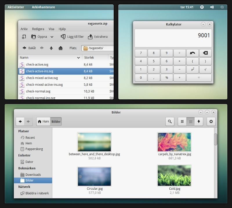
Task: Click the new archive icon in Arkivhanterare toolbar
Action: (x=24, y=37)
